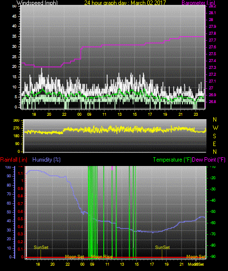The width and height of the screenshot is (228, 271).
Task: Click the hour 13 tick under wind graph
Action: tap(119, 114)
